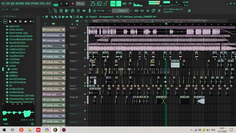Screen dimensions: 236x133
Task: Click the microphone recording icon
Action: (90, 11)
